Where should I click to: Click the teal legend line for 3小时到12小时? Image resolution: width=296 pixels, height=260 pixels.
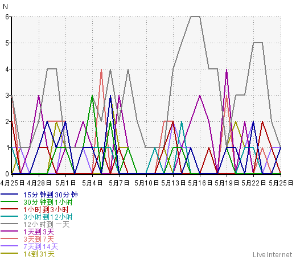click(x=9, y=216)
